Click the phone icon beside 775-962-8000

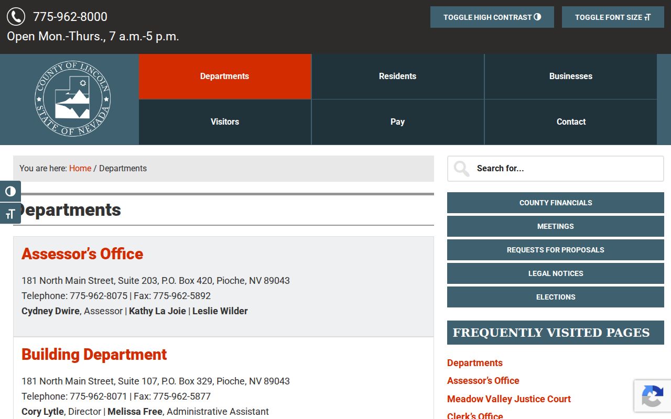[x=16, y=17]
